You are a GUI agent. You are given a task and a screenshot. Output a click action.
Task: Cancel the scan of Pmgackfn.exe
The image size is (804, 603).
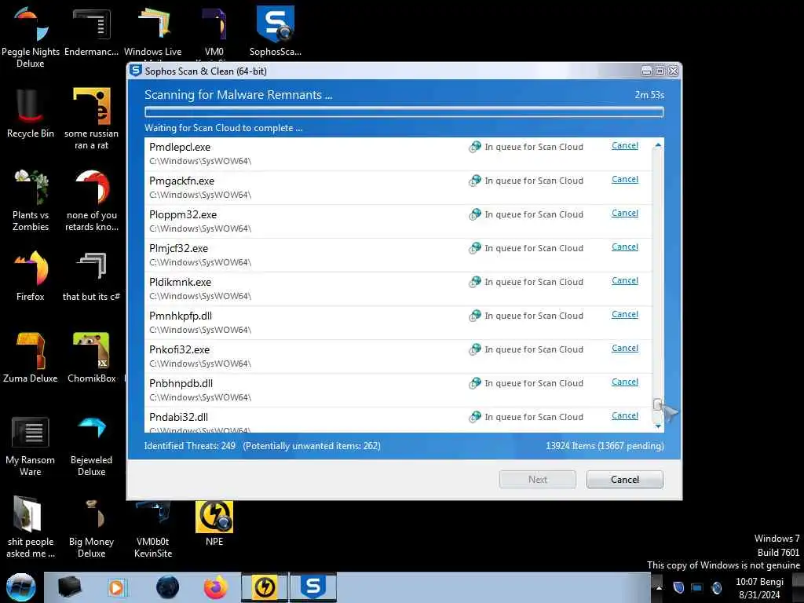624,180
